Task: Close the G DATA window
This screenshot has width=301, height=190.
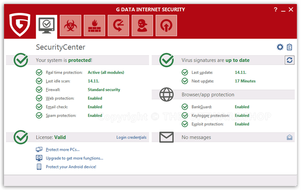Action: pos(291,9)
